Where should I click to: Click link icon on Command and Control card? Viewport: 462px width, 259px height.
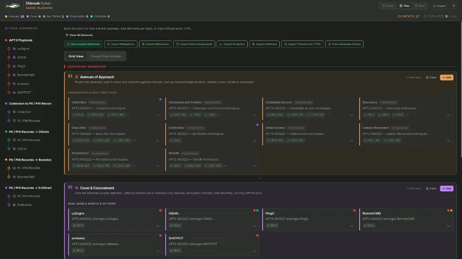[254, 115]
